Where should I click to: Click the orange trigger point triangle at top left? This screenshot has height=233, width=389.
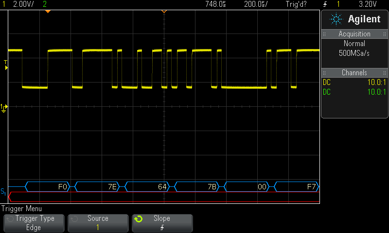pyautogui.click(x=47, y=11)
